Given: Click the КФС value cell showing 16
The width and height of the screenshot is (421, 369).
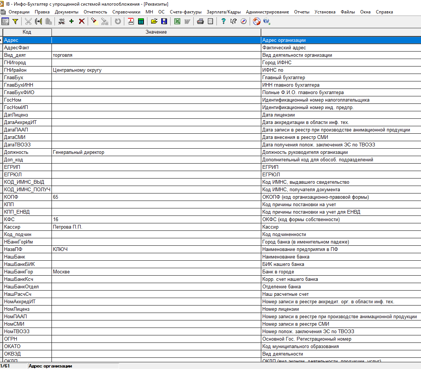Looking at the screenshot, I should pos(156,219).
